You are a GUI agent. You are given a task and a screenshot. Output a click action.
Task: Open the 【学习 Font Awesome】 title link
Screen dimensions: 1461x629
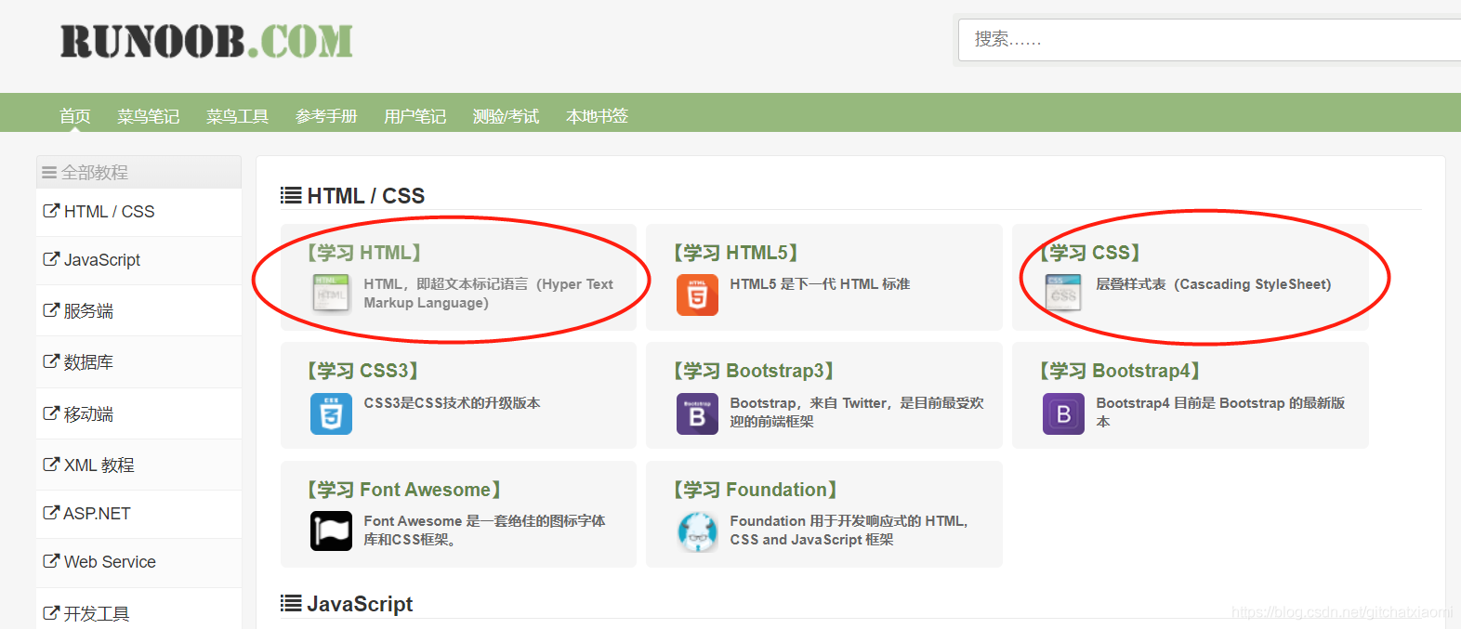405,489
